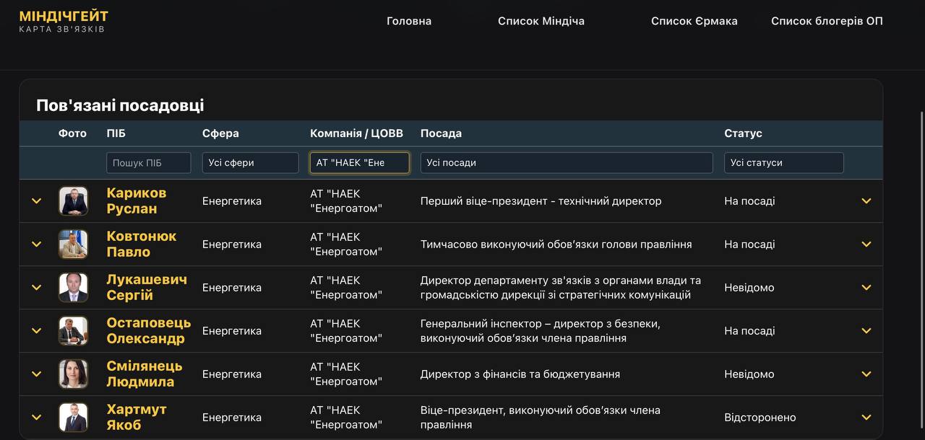Open the Усі статуси filter dropdown

pos(784,162)
